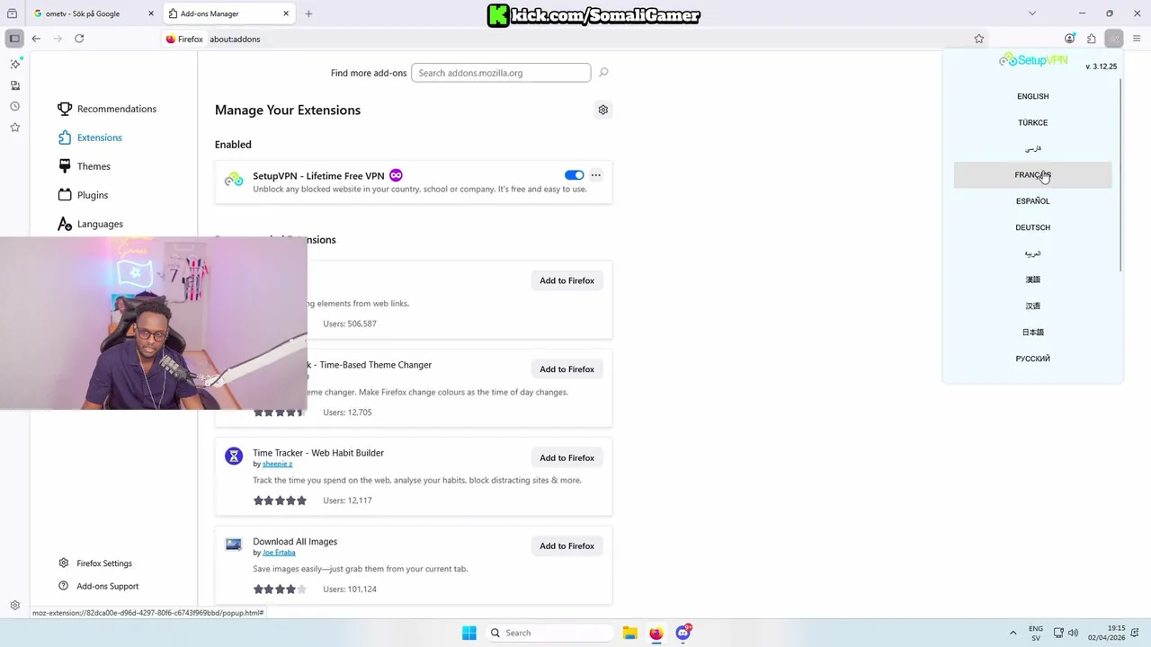This screenshot has height=647, width=1151.
Task: Choose ENGLISH in SetupVPN popup
Action: (1032, 96)
